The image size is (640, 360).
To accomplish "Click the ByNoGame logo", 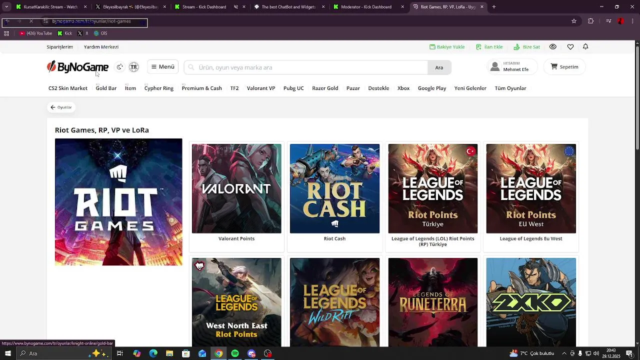I will pyautogui.click(x=77, y=67).
